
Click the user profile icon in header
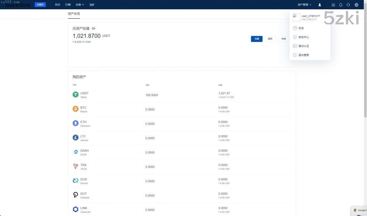pos(320,5)
